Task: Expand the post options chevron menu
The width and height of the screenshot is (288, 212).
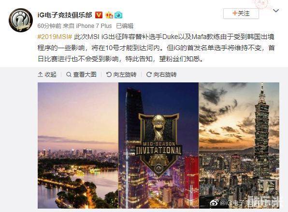Action: 276,11
